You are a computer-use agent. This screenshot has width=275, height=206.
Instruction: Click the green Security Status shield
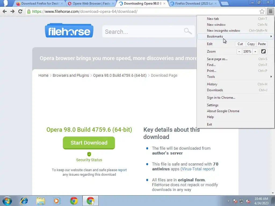(x=89, y=154)
